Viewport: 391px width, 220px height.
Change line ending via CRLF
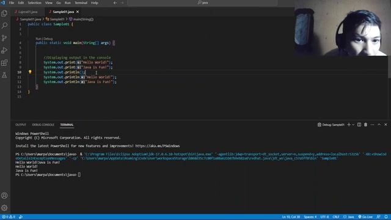[x=336, y=217]
